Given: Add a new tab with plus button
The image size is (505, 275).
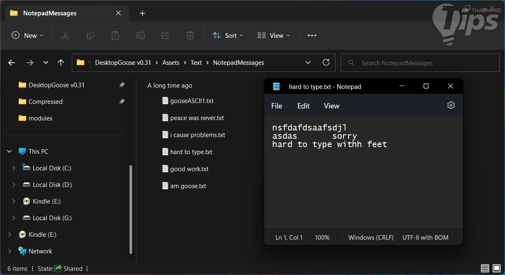Looking at the screenshot, I should [x=142, y=13].
